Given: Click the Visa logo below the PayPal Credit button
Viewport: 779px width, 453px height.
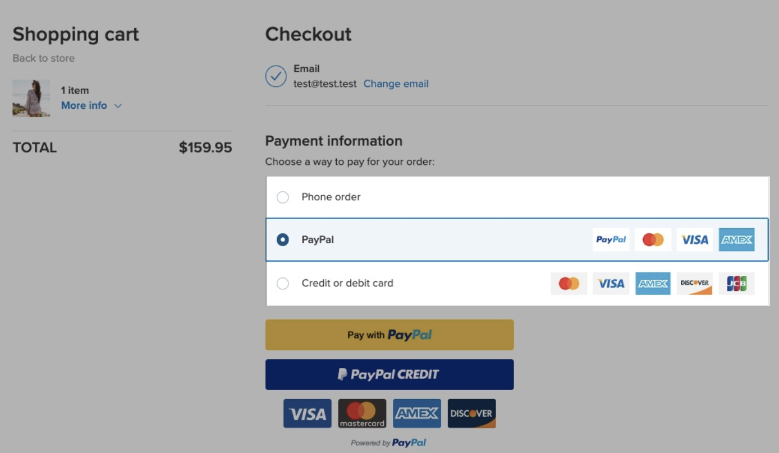Looking at the screenshot, I should coord(307,413).
